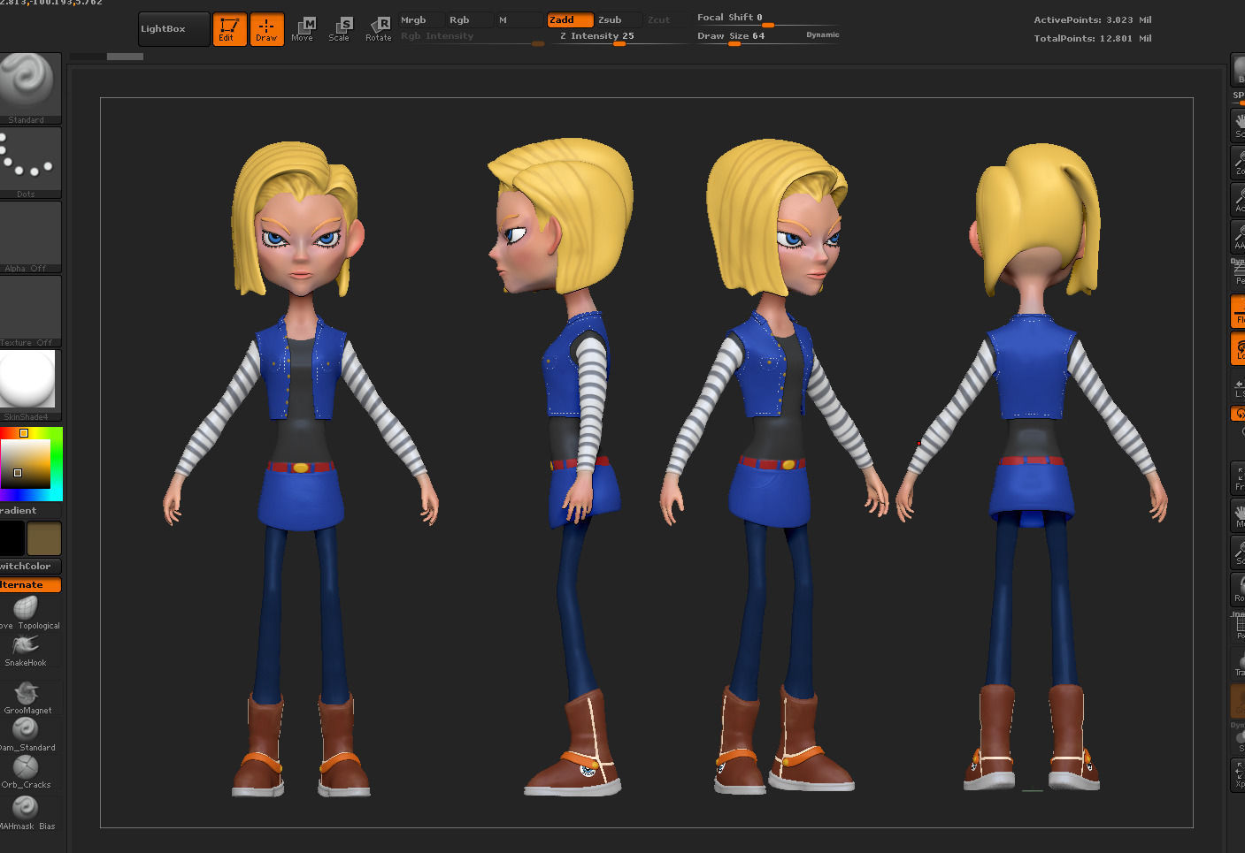
Task: Toggle the Alternate button
Action: [x=30, y=585]
